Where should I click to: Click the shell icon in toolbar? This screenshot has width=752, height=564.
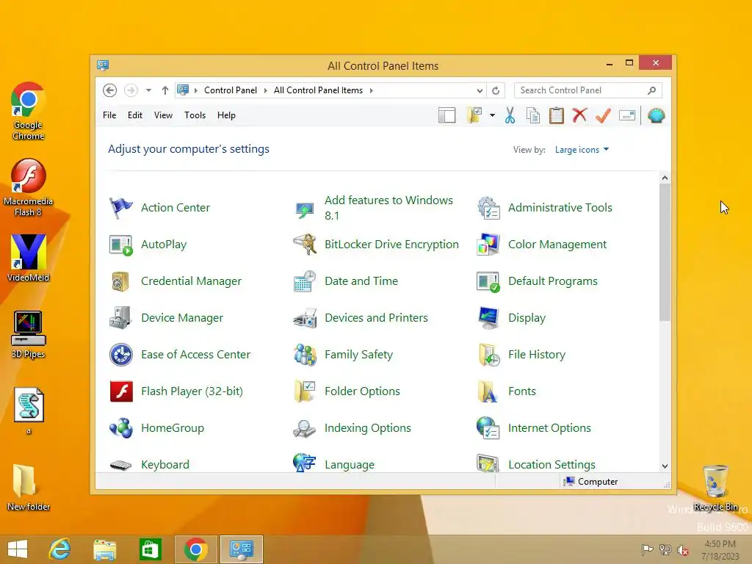pyautogui.click(x=656, y=115)
